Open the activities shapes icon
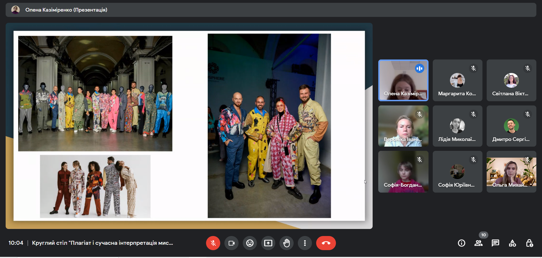Image resolution: width=542 pixels, height=258 pixels. [512, 243]
